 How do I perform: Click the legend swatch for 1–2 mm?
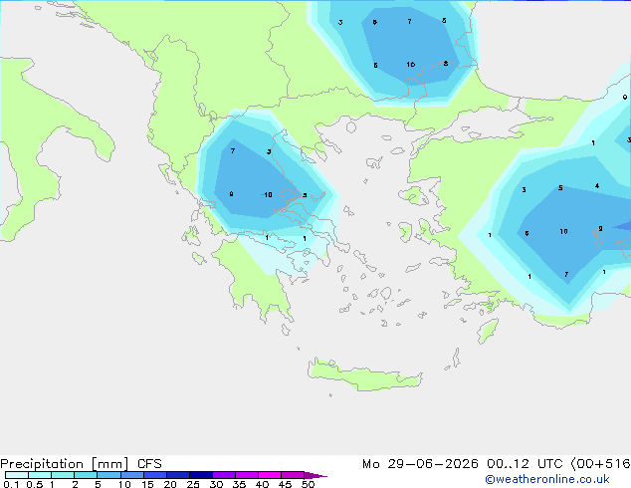[63, 475]
